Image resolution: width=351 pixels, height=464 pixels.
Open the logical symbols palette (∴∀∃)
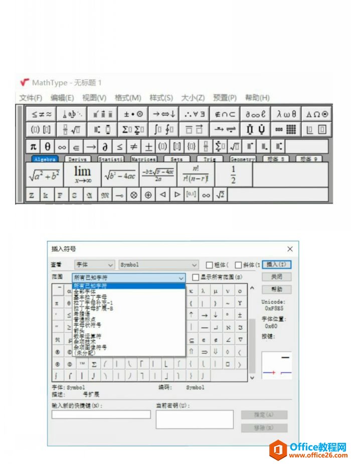195,114
